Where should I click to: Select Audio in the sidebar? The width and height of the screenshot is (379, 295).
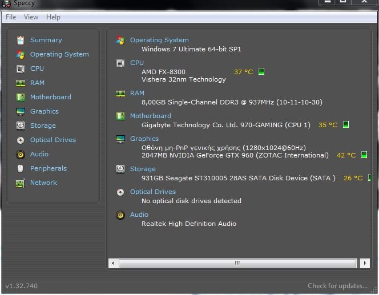pos(39,154)
